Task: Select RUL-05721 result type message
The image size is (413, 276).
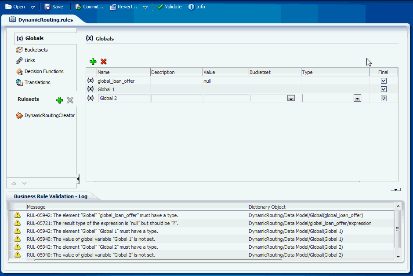Action: (x=102, y=223)
